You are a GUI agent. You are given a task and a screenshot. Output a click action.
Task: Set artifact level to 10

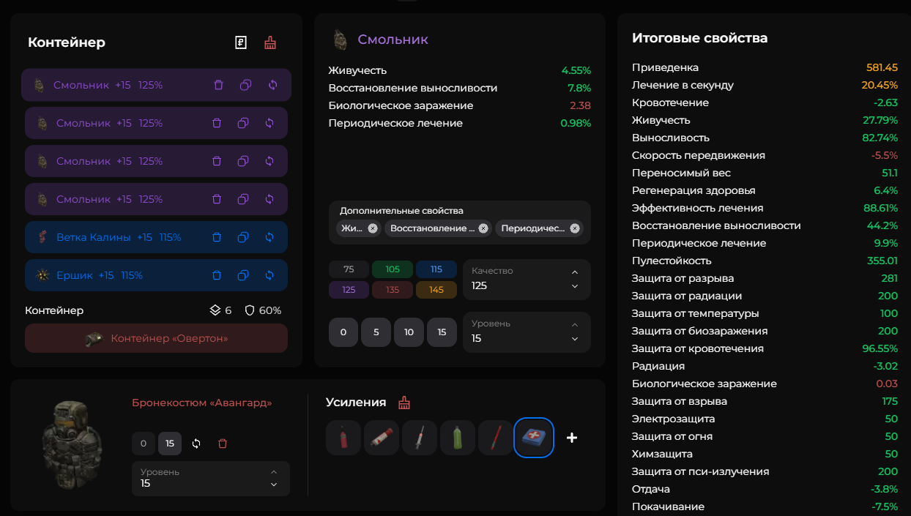click(409, 332)
